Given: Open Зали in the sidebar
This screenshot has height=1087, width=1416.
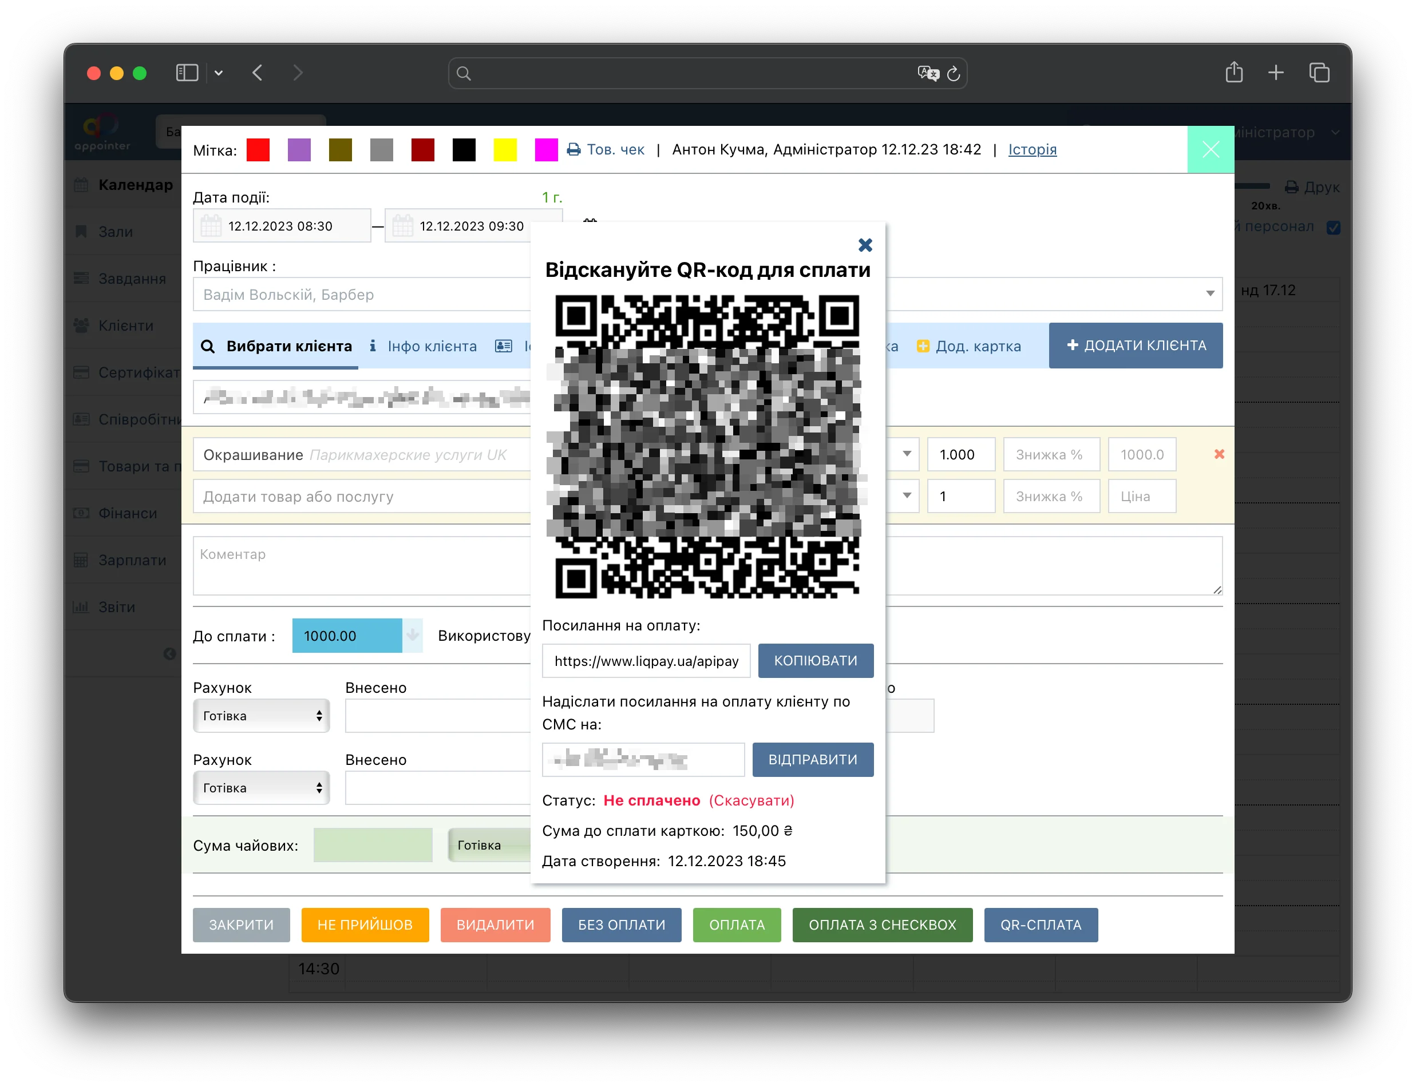Looking at the screenshot, I should click(104, 232).
